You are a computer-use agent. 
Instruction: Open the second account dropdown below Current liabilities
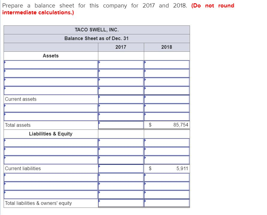51,186
